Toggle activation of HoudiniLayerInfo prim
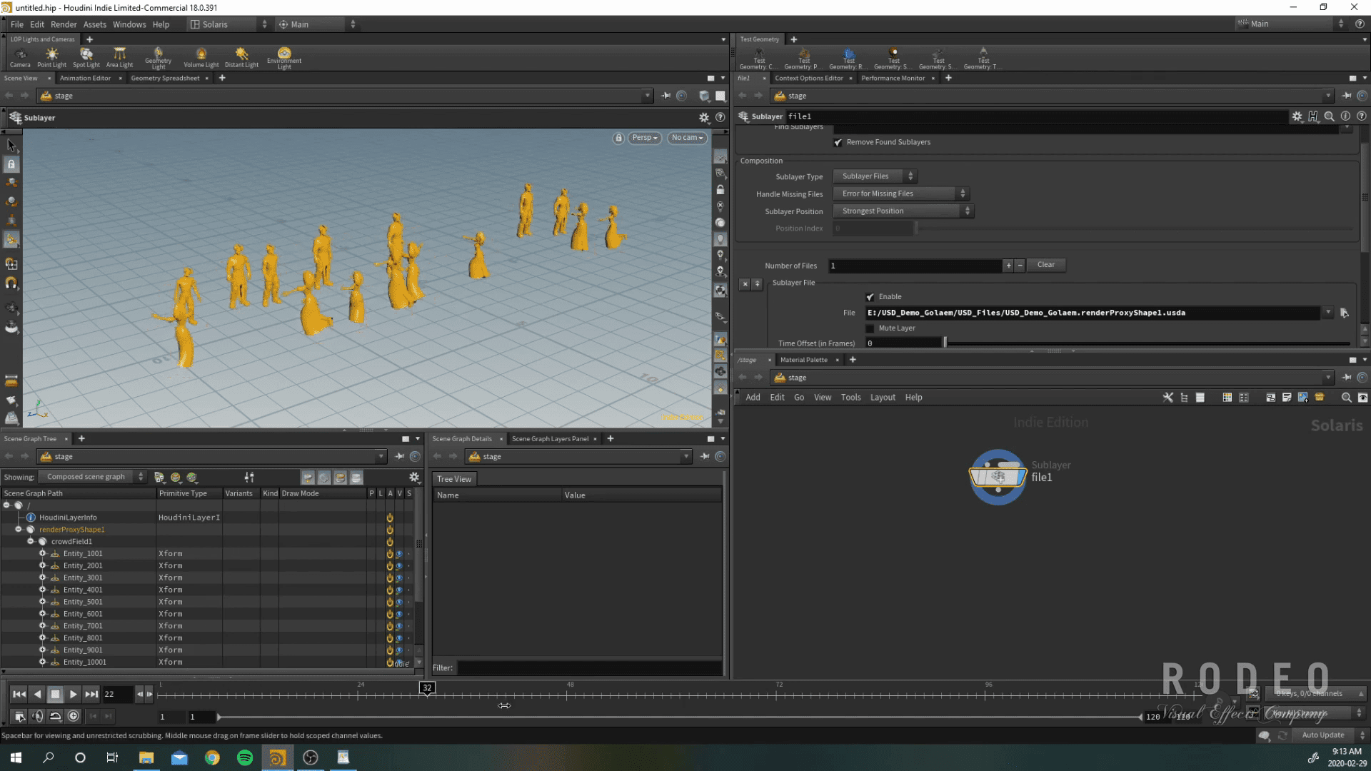Screen dimensions: 1371x771 (x=390, y=518)
